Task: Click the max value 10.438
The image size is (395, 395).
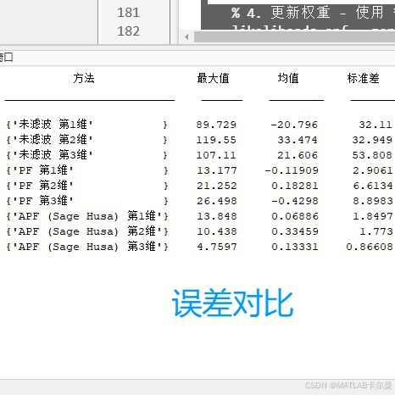Action: click(x=216, y=231)
